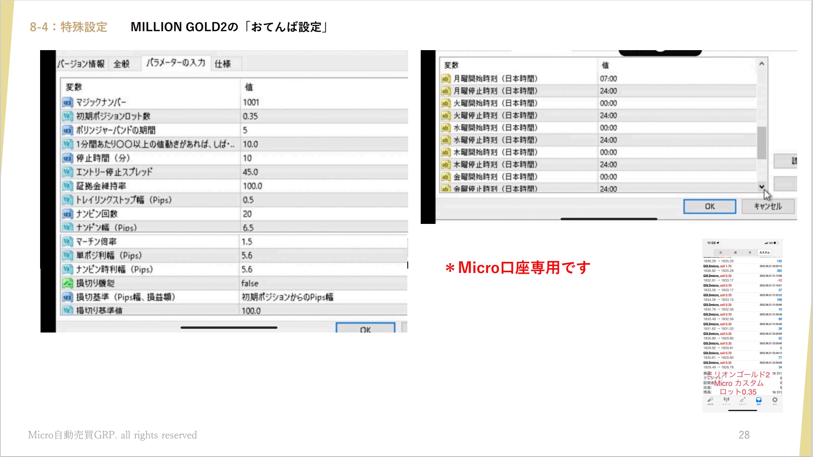813x457 pixels.
Task: Click エントリー停止スプレッド value 45.0
Action: click(250, 172)
